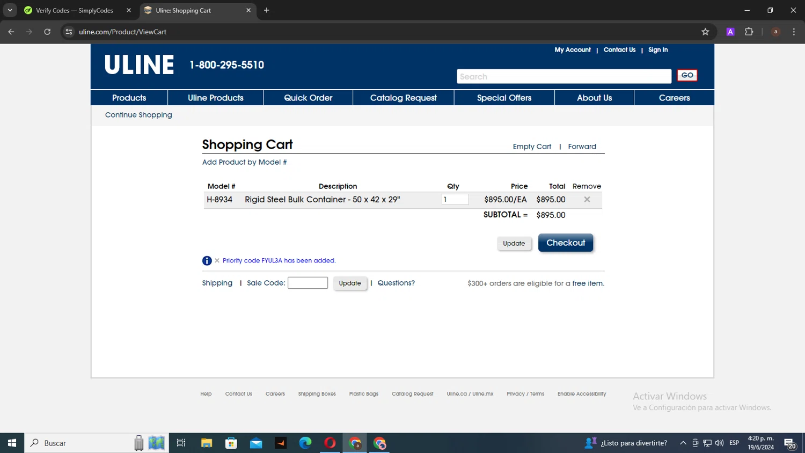Image resolution: width=805 pixels, height=453 pixels.
Task: Open Catalog Request menu
Action: pos(404,98)
